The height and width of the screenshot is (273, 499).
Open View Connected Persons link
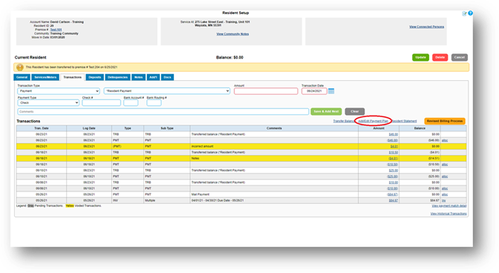pyautogui.click(x=427, y=27)
